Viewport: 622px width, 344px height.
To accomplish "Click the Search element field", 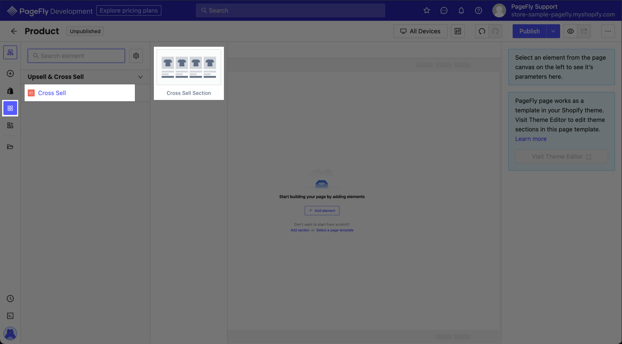I will click(x=77, y=56).
